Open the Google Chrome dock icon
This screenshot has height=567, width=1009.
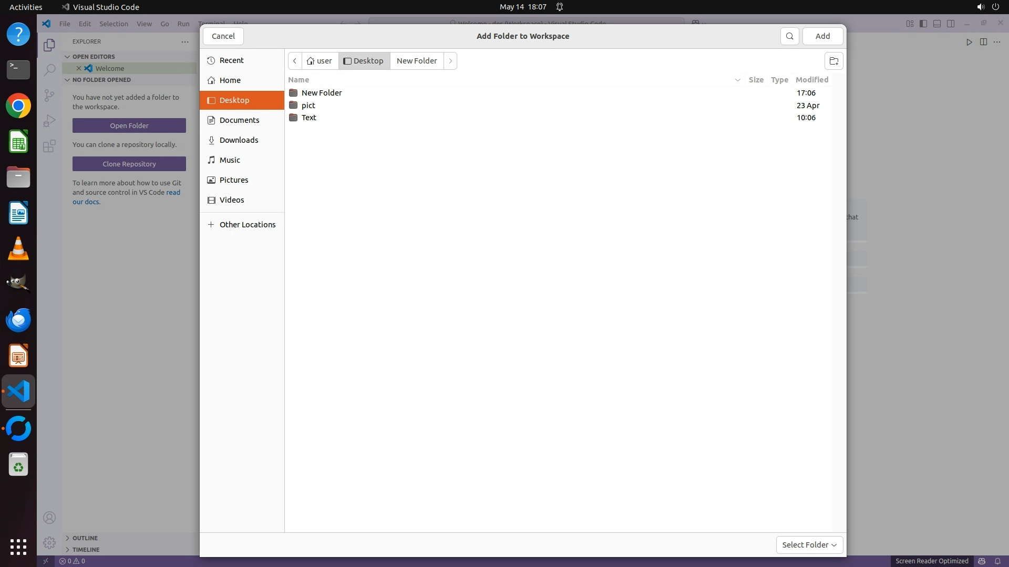(18, 106)
